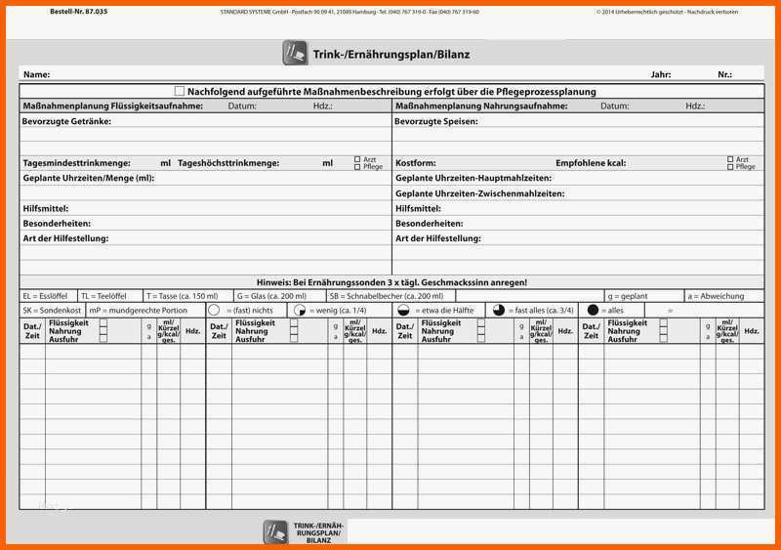Viewport: 781px width, 550px height.
Task: Tick the Arzt checkbox next to Tageshöchsttrinkmenge
Action: (x=357, y=159)
